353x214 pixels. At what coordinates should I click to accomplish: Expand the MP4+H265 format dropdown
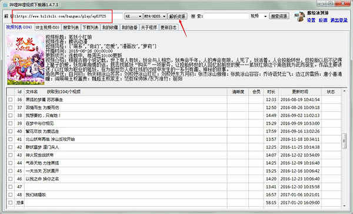pos(155,16)
